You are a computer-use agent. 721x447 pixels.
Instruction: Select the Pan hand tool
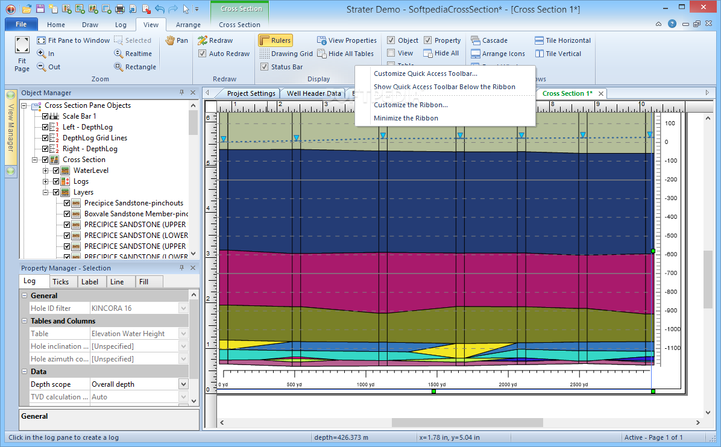pos(171,40)
